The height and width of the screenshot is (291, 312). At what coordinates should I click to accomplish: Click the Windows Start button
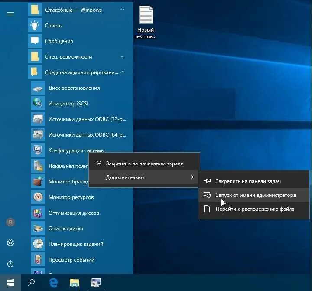point(10,282)
